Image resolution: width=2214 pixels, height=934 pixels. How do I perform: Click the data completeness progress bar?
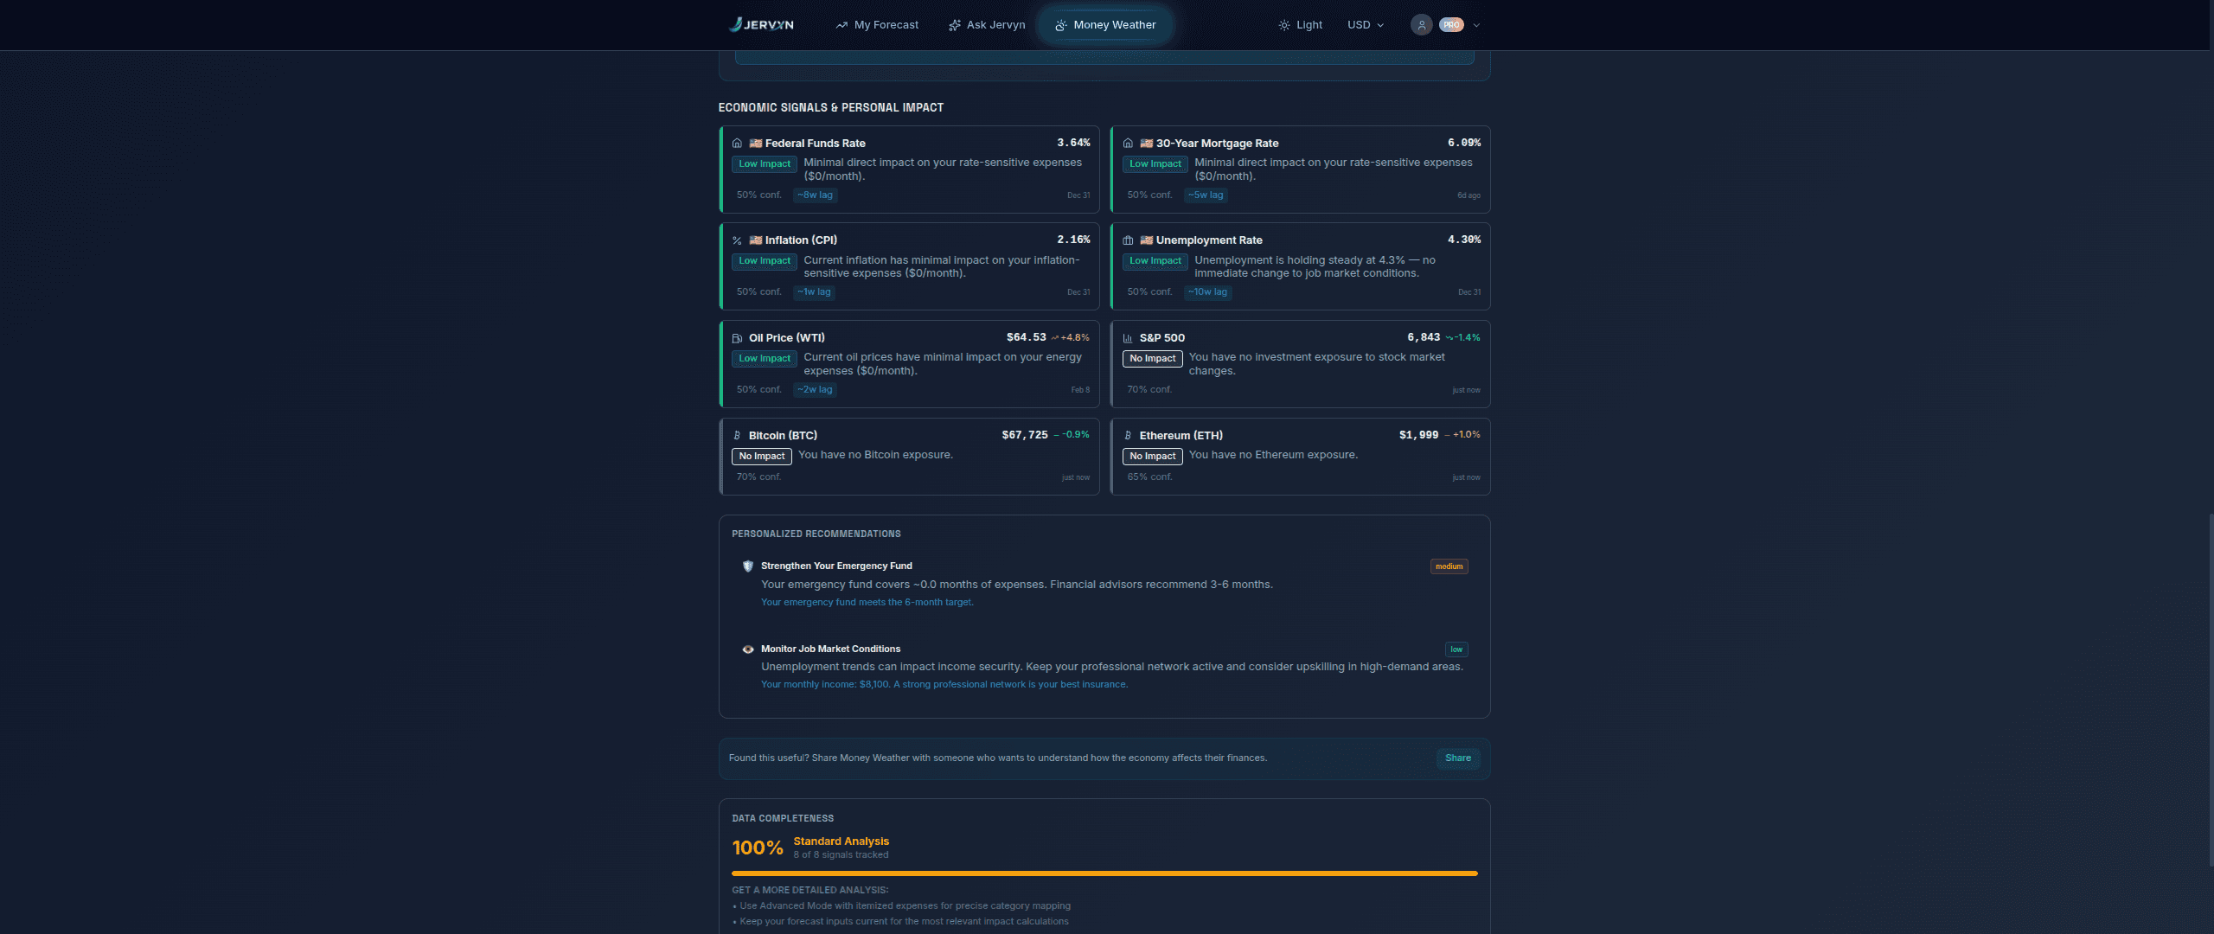point(1104,873)
